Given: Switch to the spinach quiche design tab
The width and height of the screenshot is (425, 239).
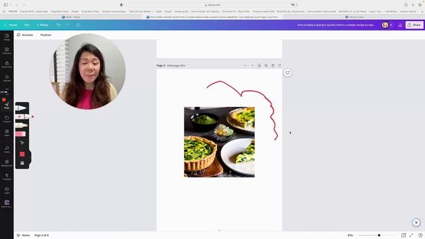Looking at the screenshot, I should click(212, 17).
